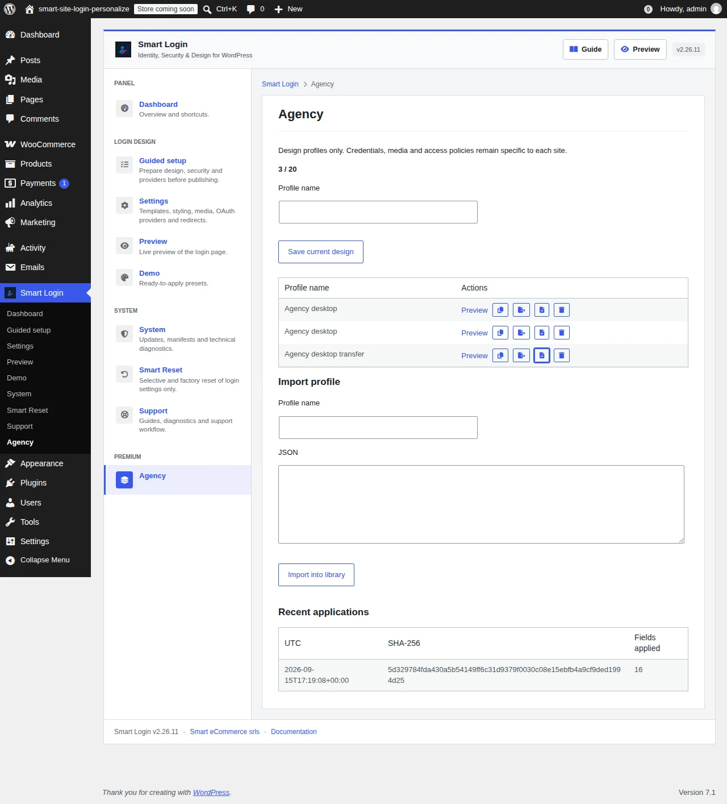
Task: Click the Products archive box icon
Action: pos(10,164)
